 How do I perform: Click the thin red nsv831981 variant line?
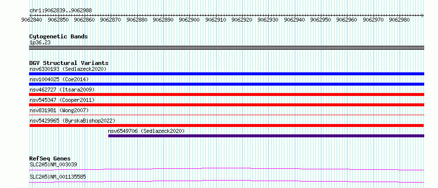coord(226,115)
